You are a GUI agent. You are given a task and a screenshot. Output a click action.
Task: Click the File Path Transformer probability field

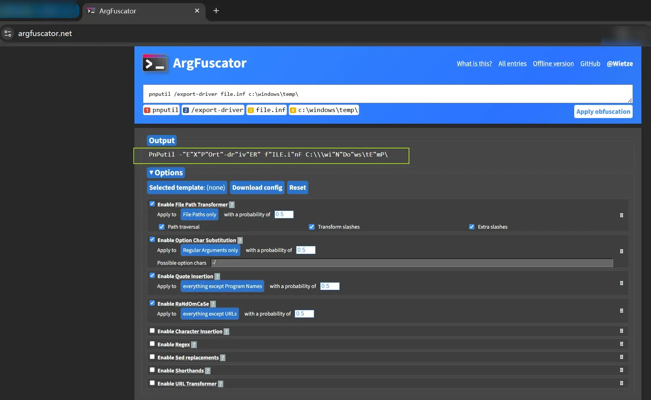tap(284, 214)
